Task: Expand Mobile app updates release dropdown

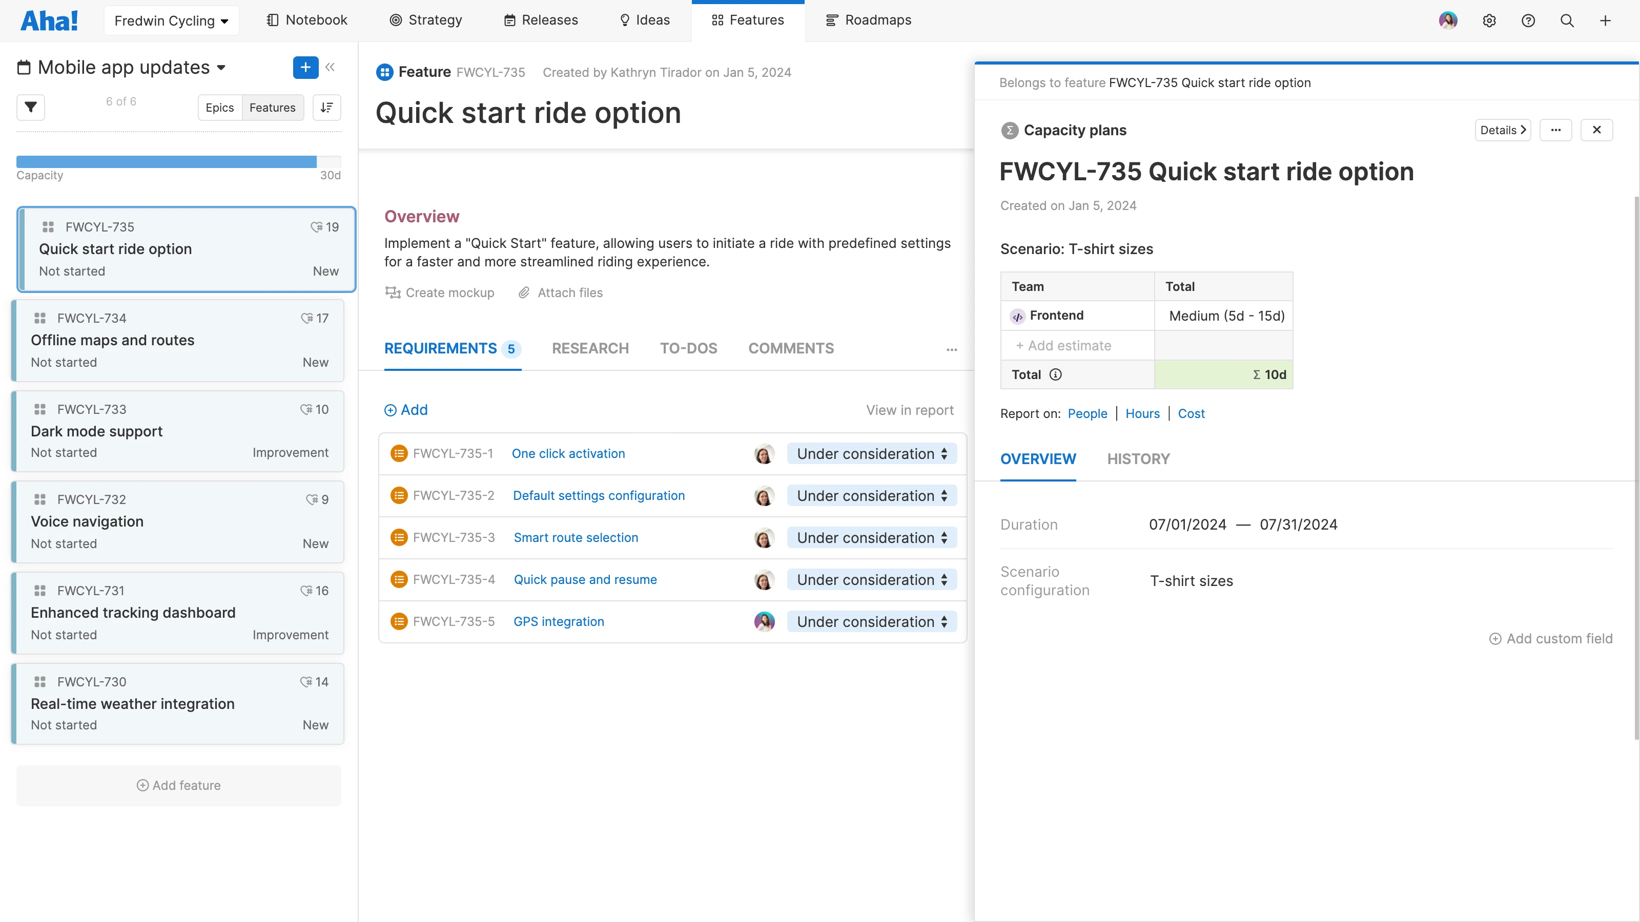Action: pyautogui.click(x=220, y=68)
